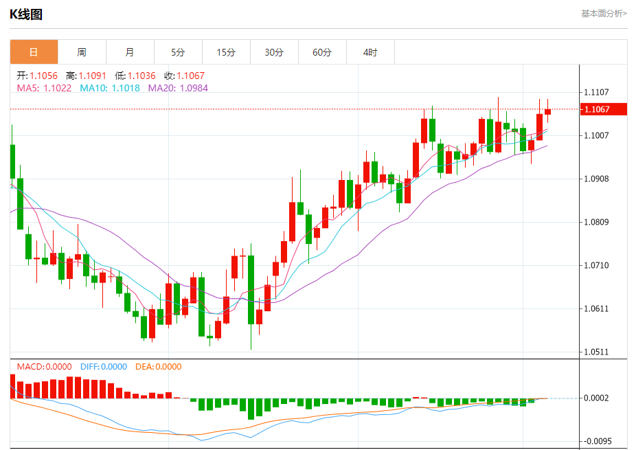Click the 1.0809 price axis label
Screen dimensions: 636x450
[x=596, y=222]
